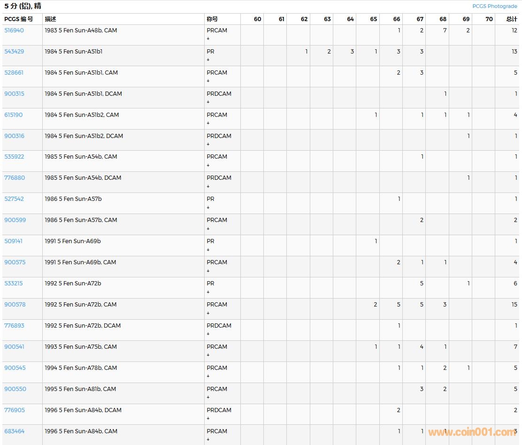The image size is (522, 445).
Task: Open the PCGS Photograde link
Action: (x=494, y=6)
